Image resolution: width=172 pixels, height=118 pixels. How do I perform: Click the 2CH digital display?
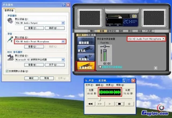coord(130,22)
